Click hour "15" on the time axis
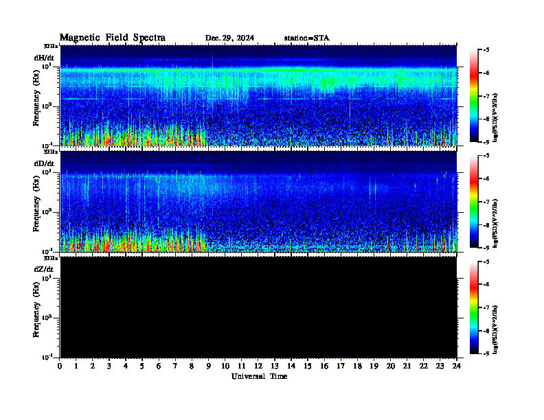 pyautogui.click(x=308, y=366)
